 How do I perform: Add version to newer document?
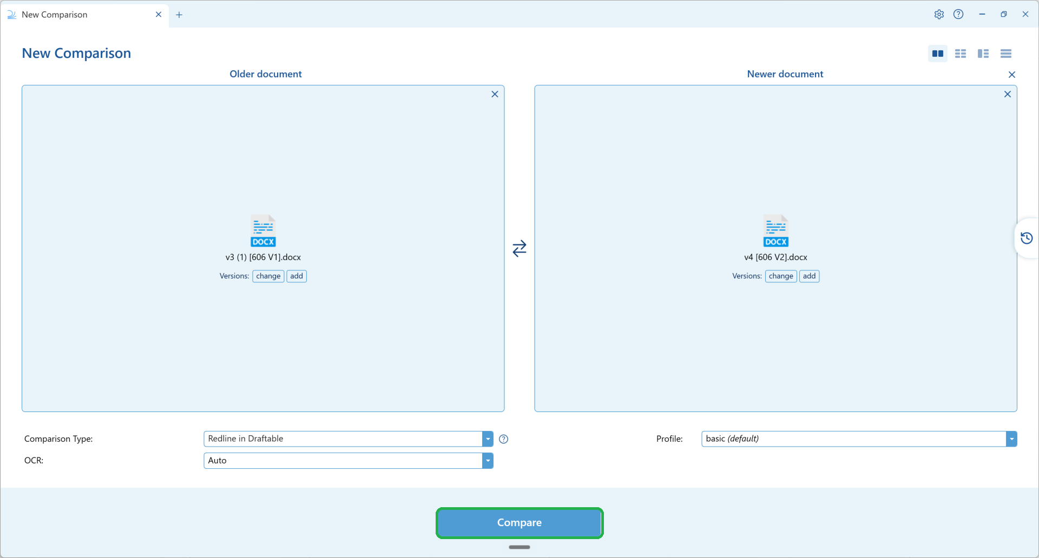[809, 276]
